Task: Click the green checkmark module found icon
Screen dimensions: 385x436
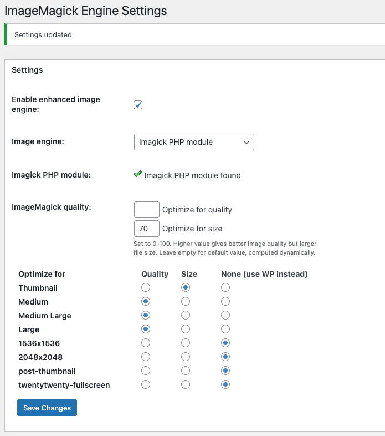Action: pyautogui.click(x=138, y=174)
